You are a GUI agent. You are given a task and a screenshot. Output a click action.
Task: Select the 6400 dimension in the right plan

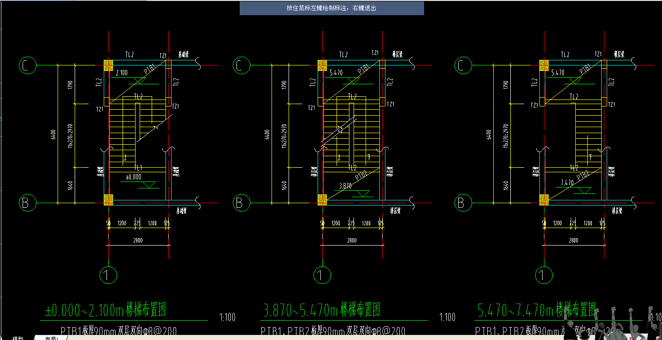coord(489,135)
